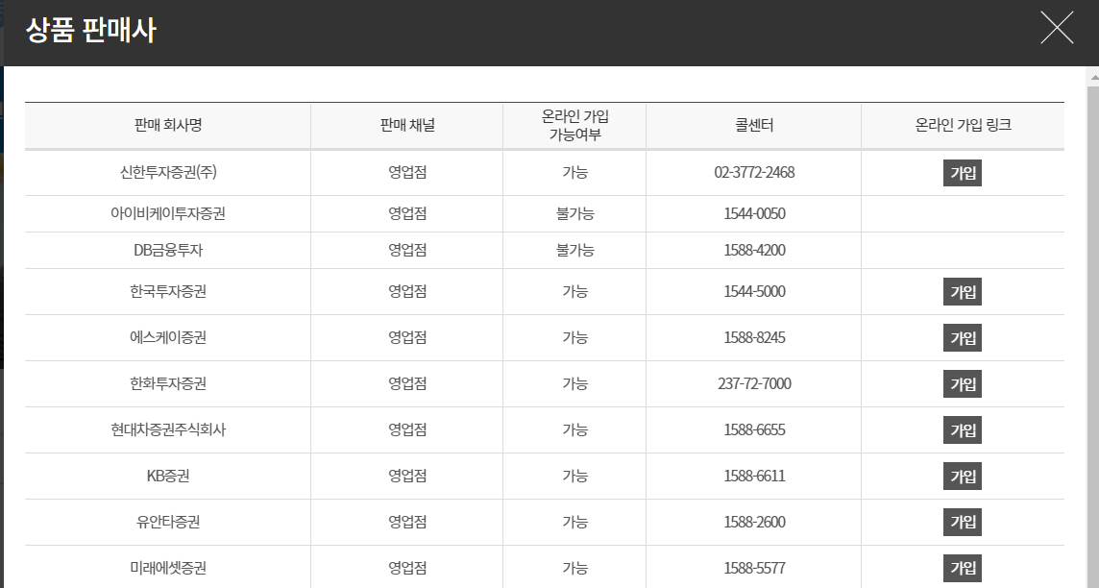
Task: Close the 상품 판매사 popup
Action: coord(1057,28)
